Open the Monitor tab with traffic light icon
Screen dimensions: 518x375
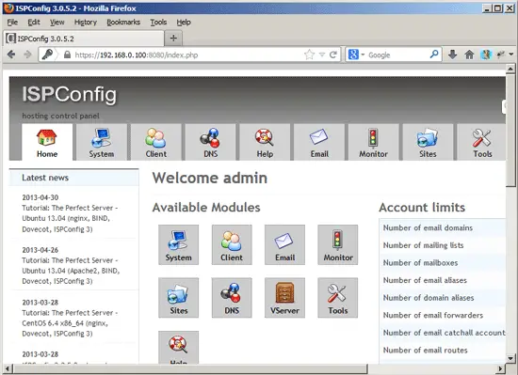374,142
